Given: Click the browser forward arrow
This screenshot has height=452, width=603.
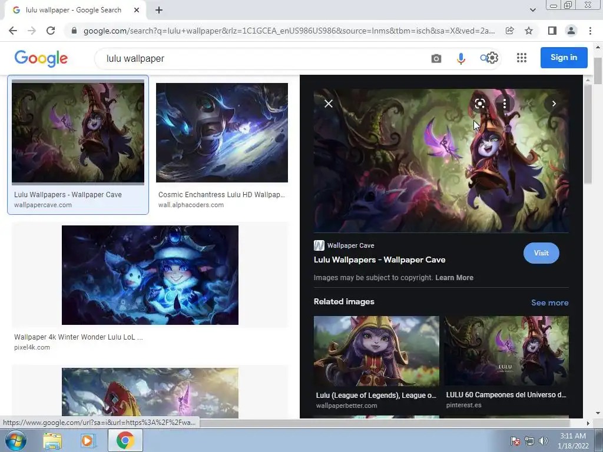Looking at the screenshot, I should pos(32,31).
